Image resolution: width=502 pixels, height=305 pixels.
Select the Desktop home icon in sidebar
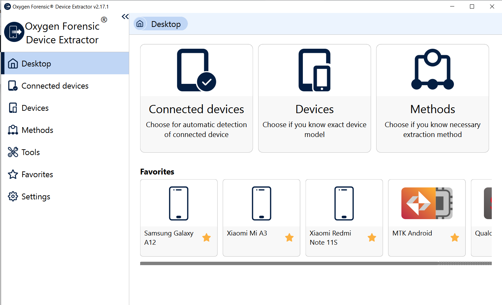(x=13, y=63)
